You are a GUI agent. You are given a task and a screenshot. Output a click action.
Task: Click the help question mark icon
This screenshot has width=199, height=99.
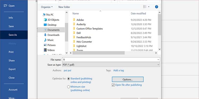(x=157, y=7)
